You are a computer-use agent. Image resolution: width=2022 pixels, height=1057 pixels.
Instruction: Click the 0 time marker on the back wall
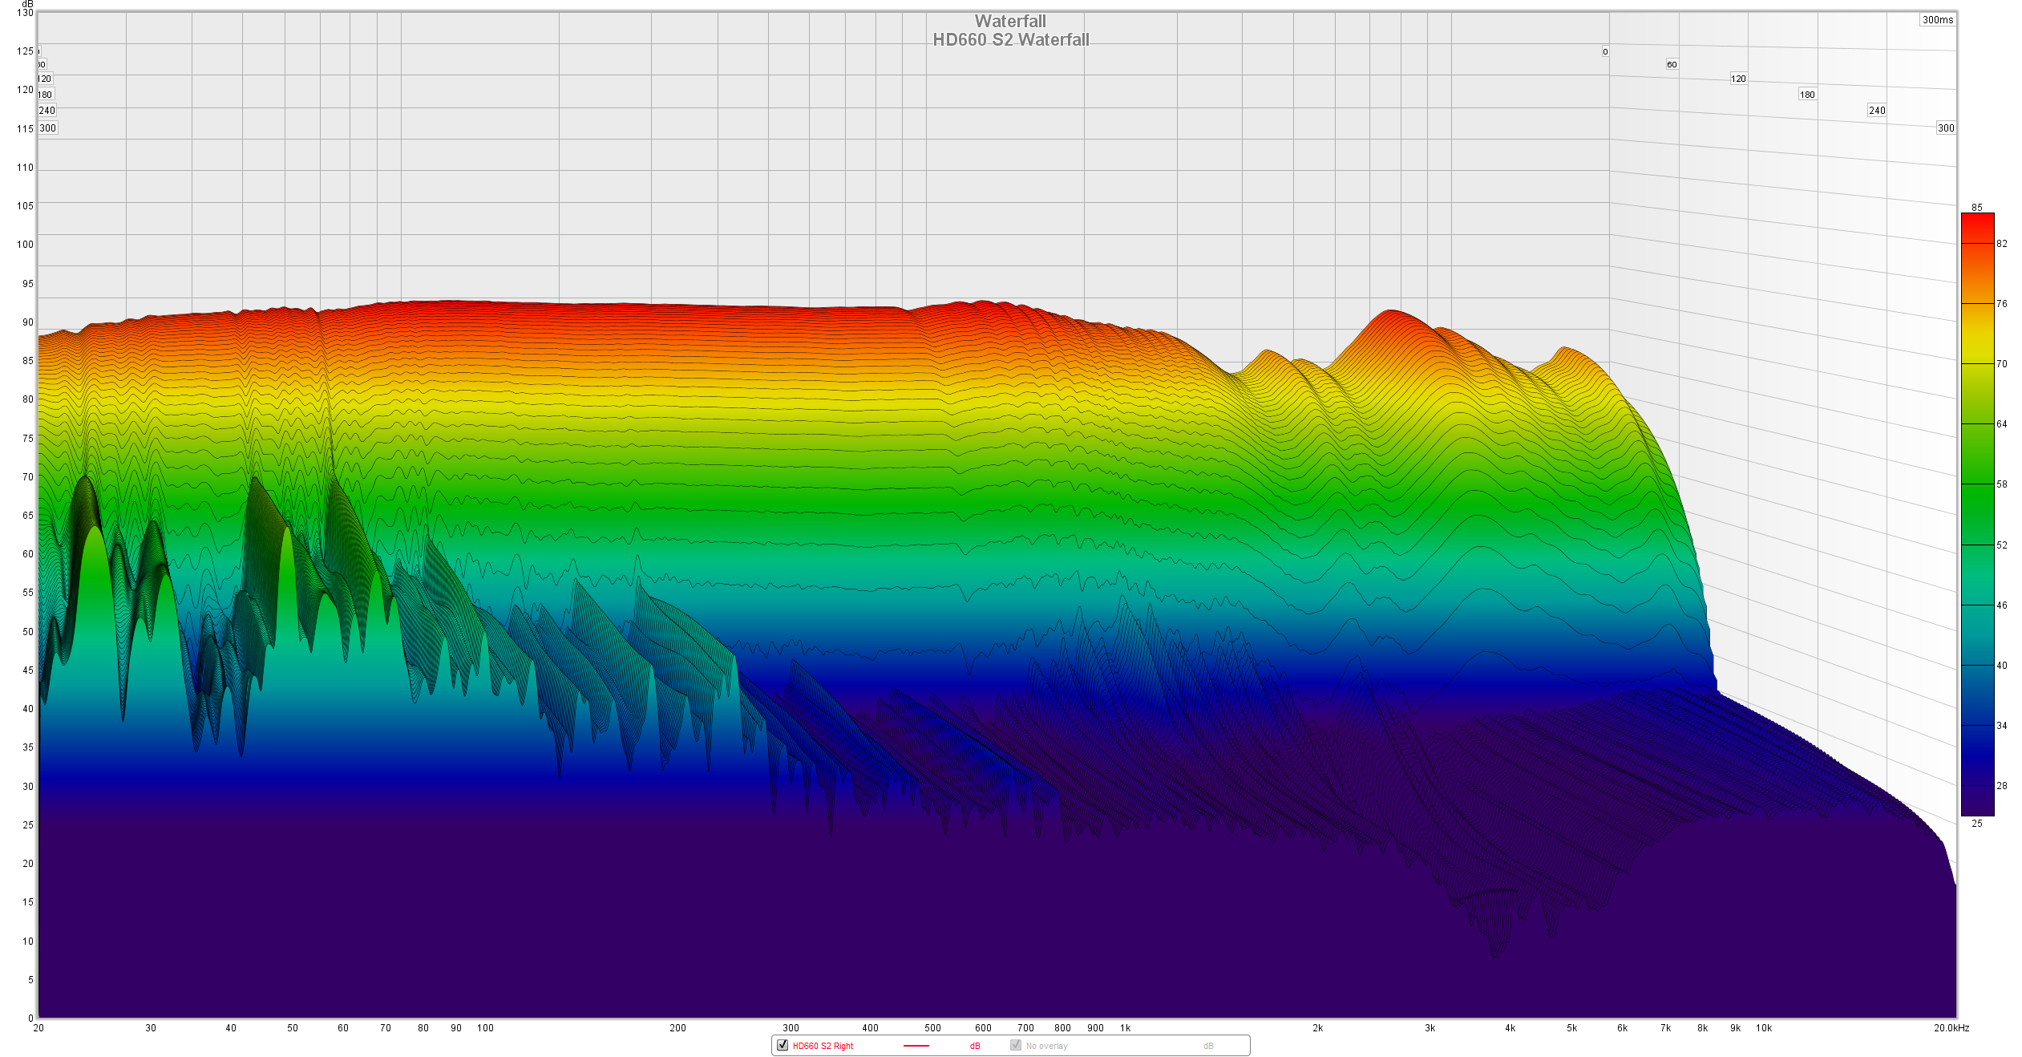[1605, 52]
